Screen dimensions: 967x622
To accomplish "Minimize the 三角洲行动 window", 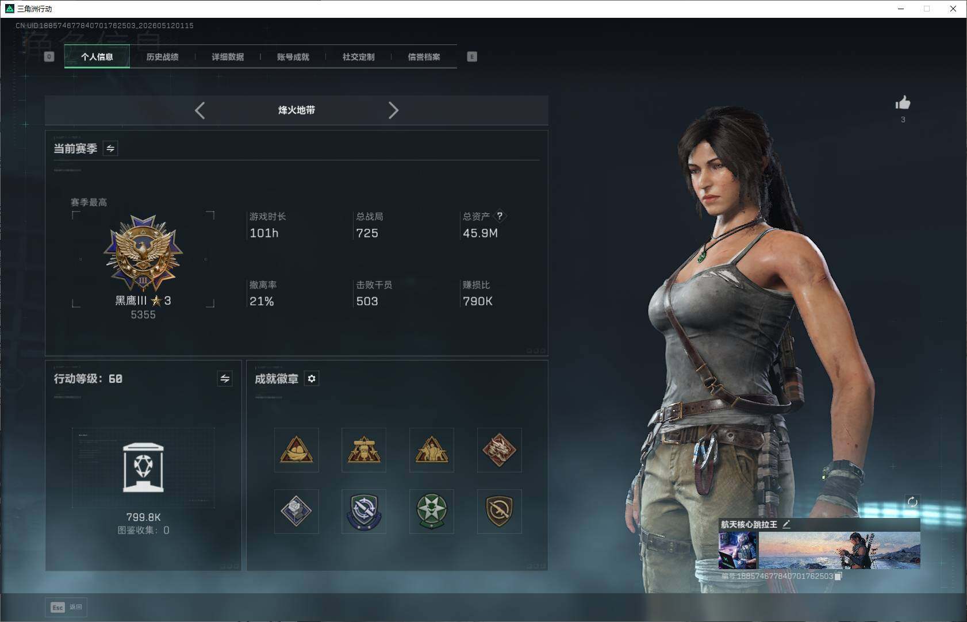I will coord(901,9).
